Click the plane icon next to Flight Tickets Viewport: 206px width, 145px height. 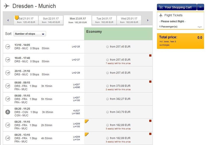161,15
